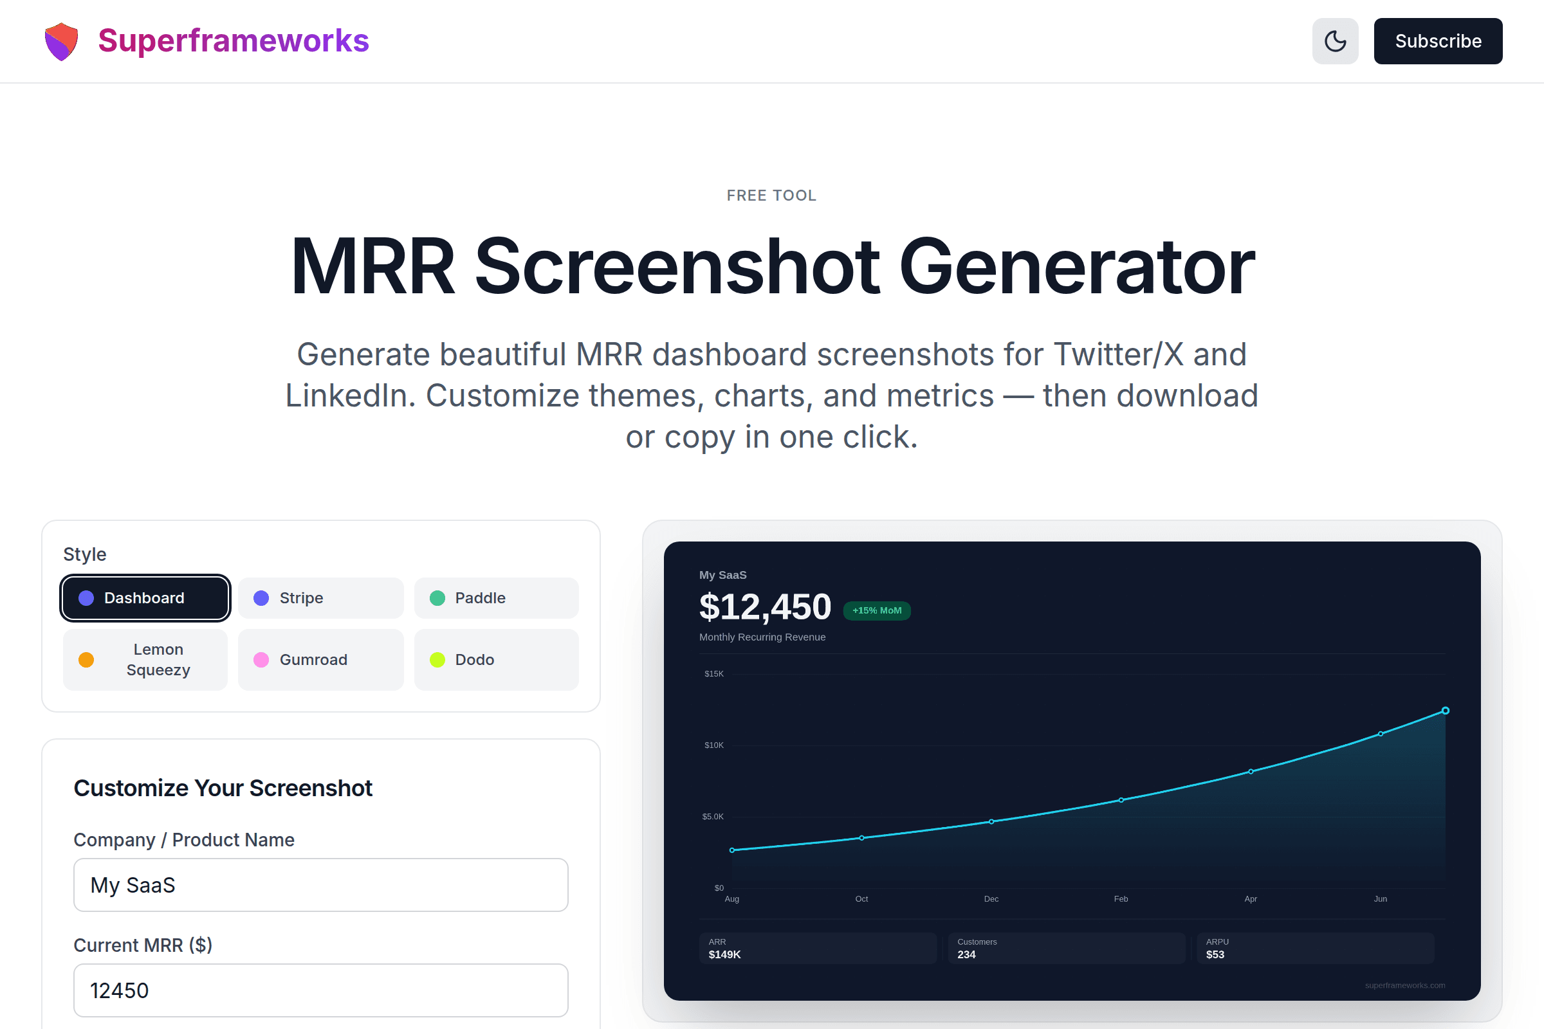Screen dimensions: 1544x1029
Task: Select the Stripe style option
Action: pyautogui.click(x=320, y=598)
